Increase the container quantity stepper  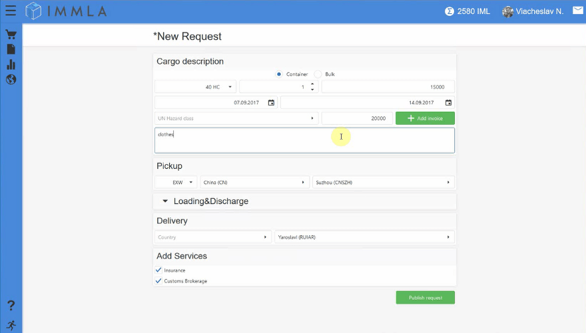coord(312,84)
